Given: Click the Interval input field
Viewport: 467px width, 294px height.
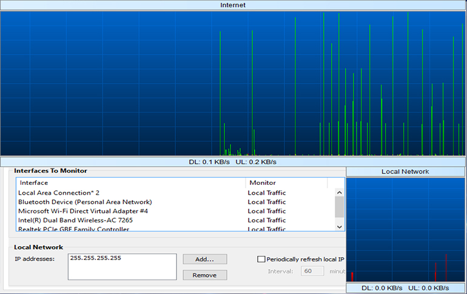Looking at the screenshot, I should [313, 271].
